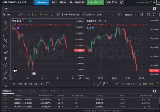Undo the last chart action
Image resolution: width=160 pixels, height=112 pixels.
click(x=107, y=15)
